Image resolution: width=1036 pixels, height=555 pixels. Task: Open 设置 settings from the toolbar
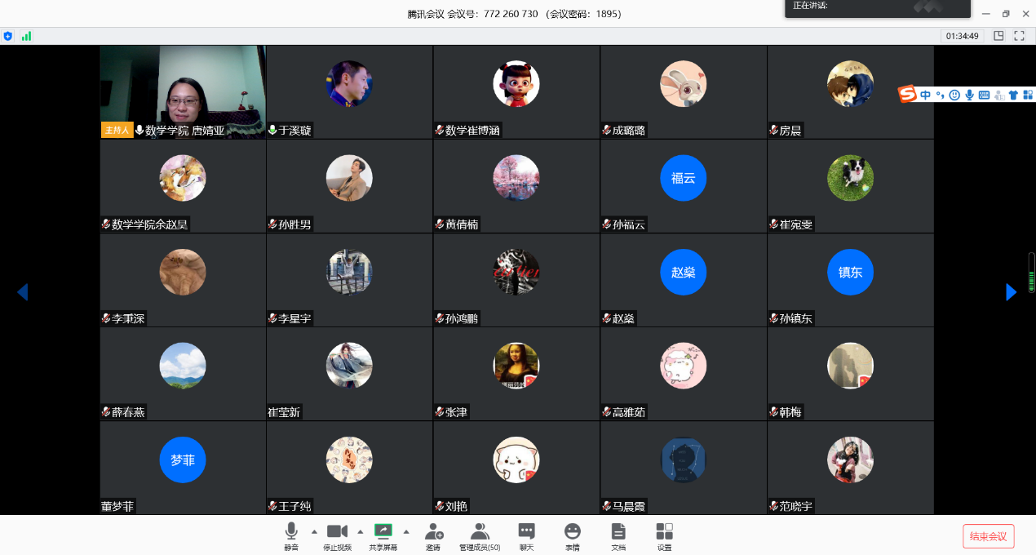click(664, 535)
